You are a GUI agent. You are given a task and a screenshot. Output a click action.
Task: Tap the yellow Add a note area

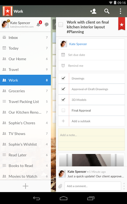[x=91, y=140]
